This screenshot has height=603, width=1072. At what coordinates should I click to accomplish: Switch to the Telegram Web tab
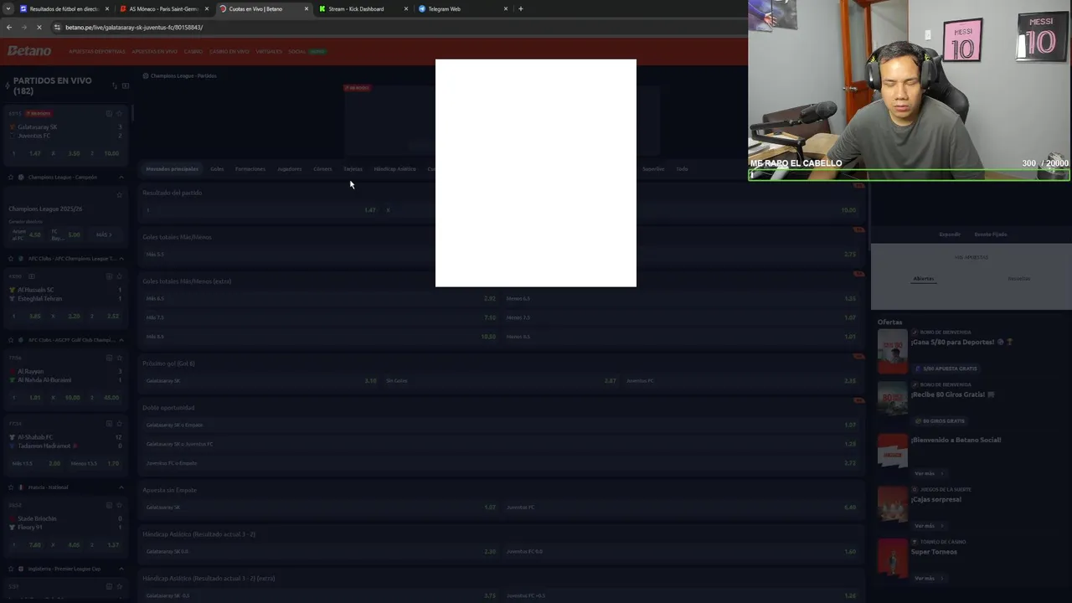point(462,9)
